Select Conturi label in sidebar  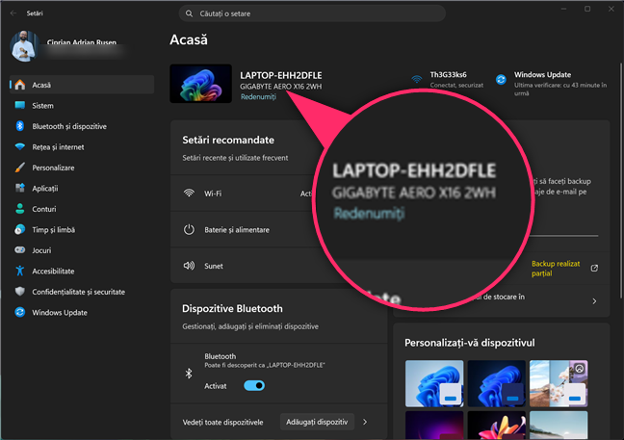pyautogui.click(x=44, y=209)
